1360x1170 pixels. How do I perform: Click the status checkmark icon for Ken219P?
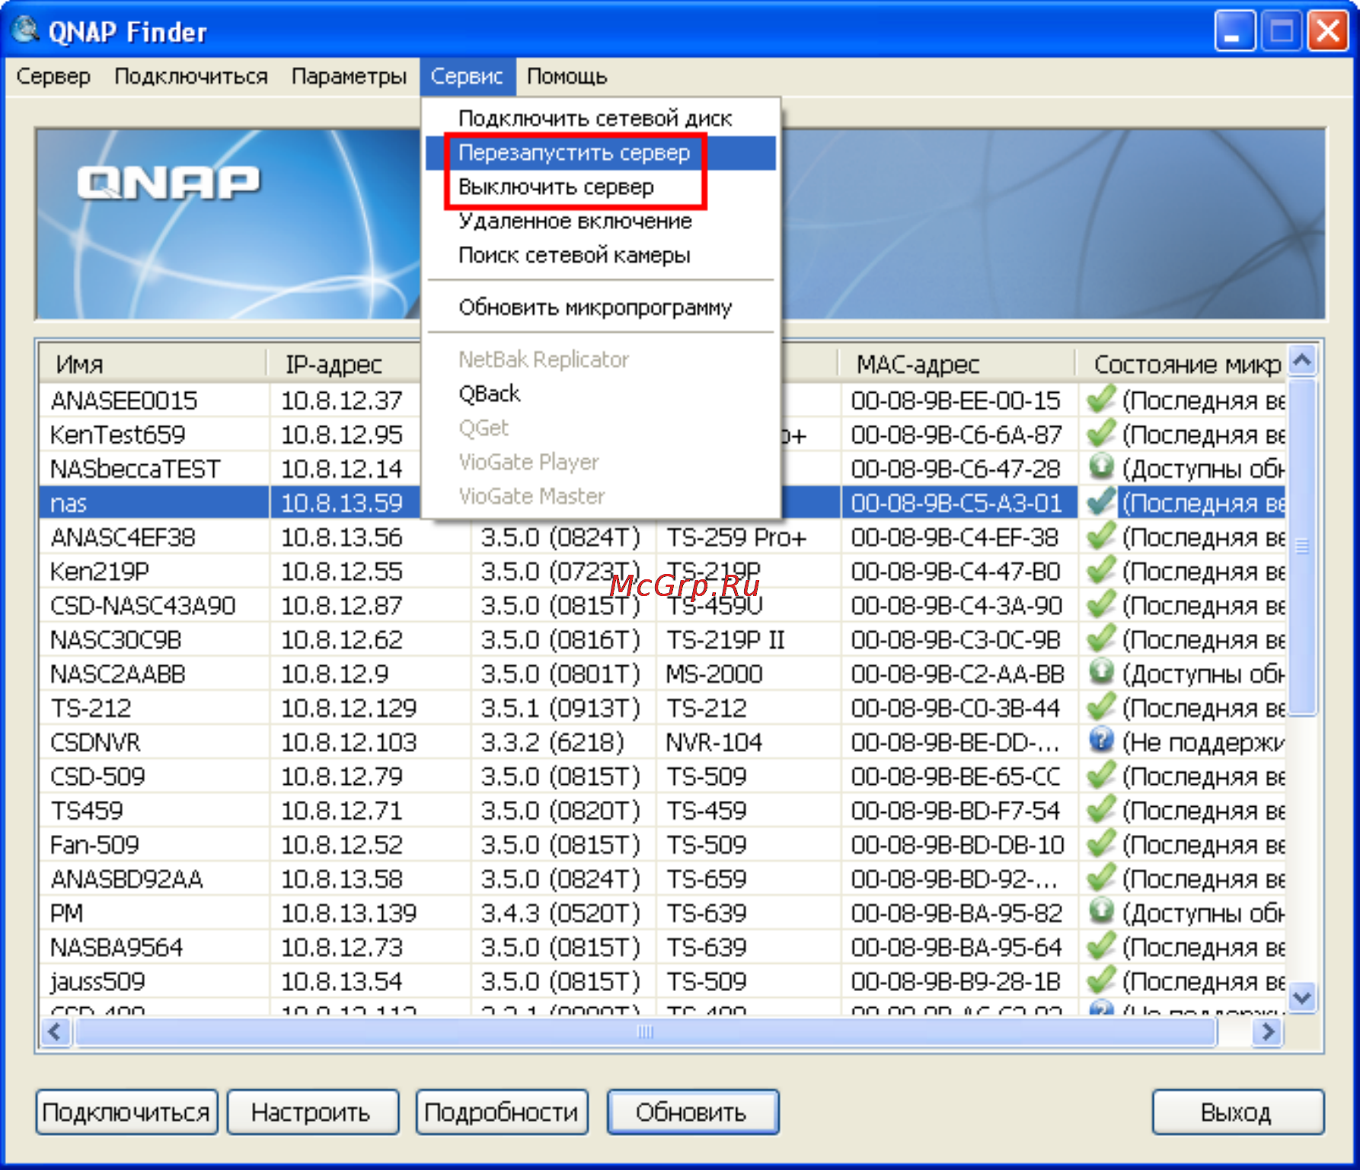coord(1101,570)
